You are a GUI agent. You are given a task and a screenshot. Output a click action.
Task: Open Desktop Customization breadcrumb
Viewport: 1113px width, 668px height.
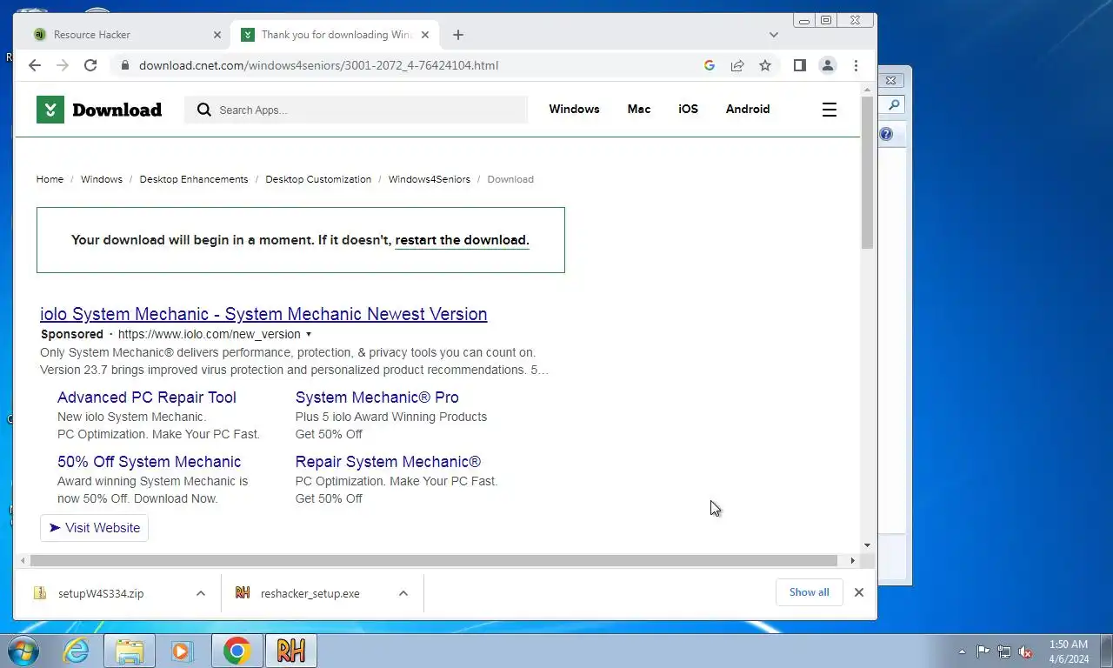tap(318, 179)
